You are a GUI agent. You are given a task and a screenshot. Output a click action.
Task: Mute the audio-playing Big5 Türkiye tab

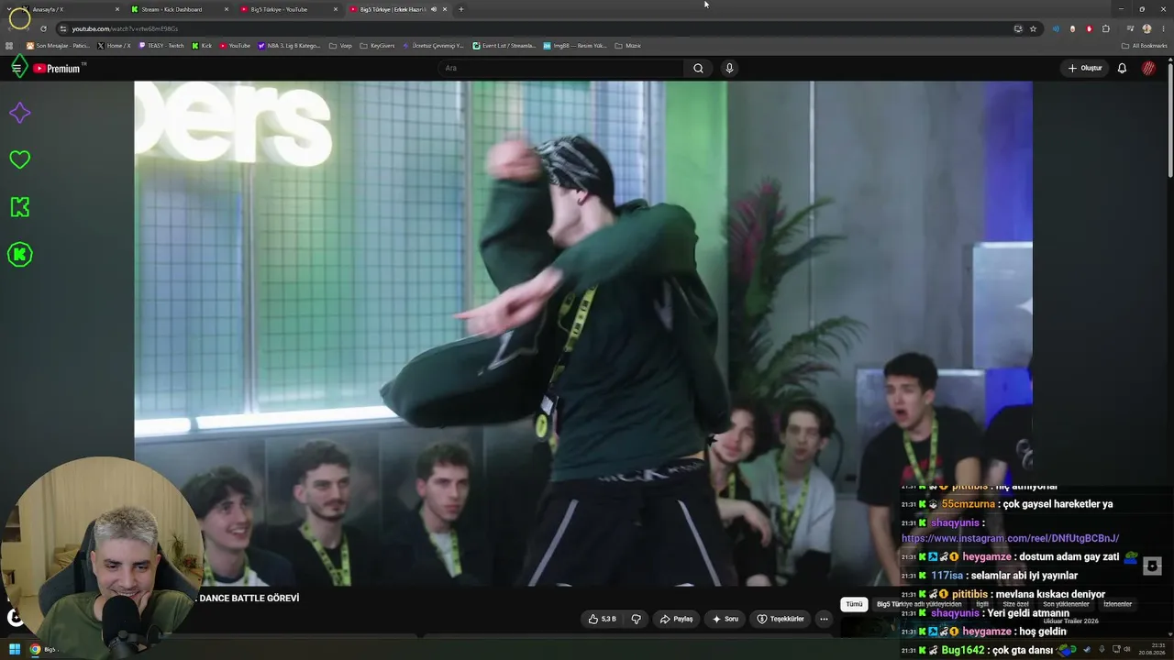pos(434,9)
